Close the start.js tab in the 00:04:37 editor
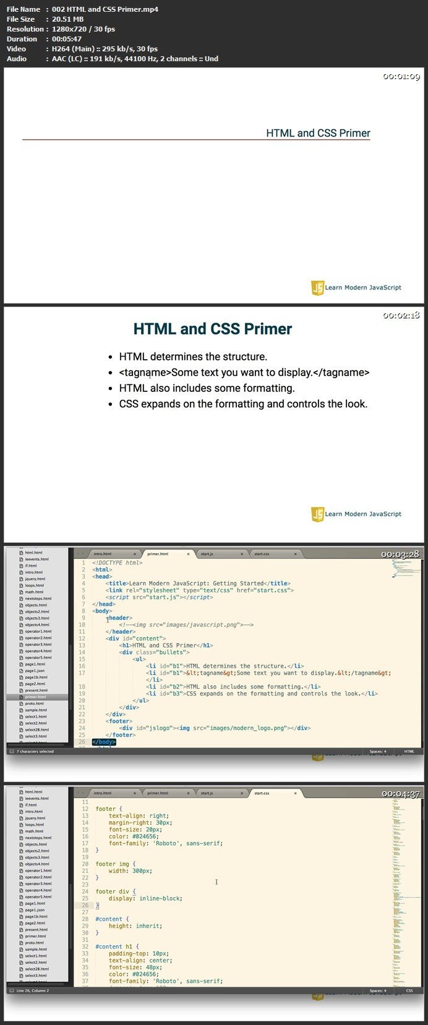The image size is (428, 1025). tap(241, 793)
